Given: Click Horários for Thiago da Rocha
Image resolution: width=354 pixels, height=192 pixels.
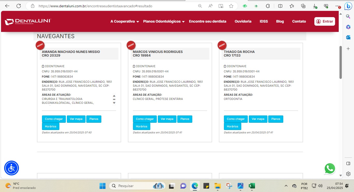Looking at the screenshot, I should pyautogui.click(x=232, y=126).
